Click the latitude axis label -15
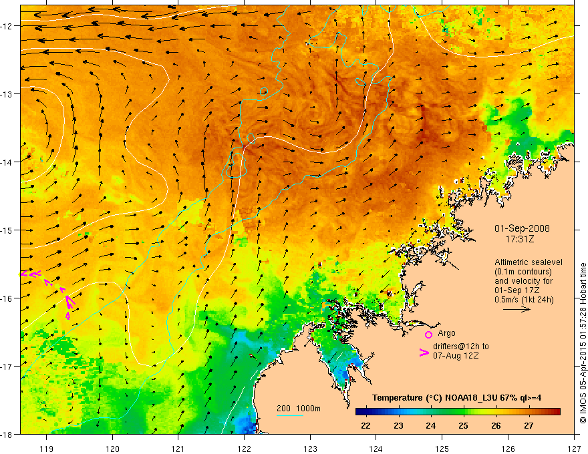588x454 pixels. click(x=7, y=230)
